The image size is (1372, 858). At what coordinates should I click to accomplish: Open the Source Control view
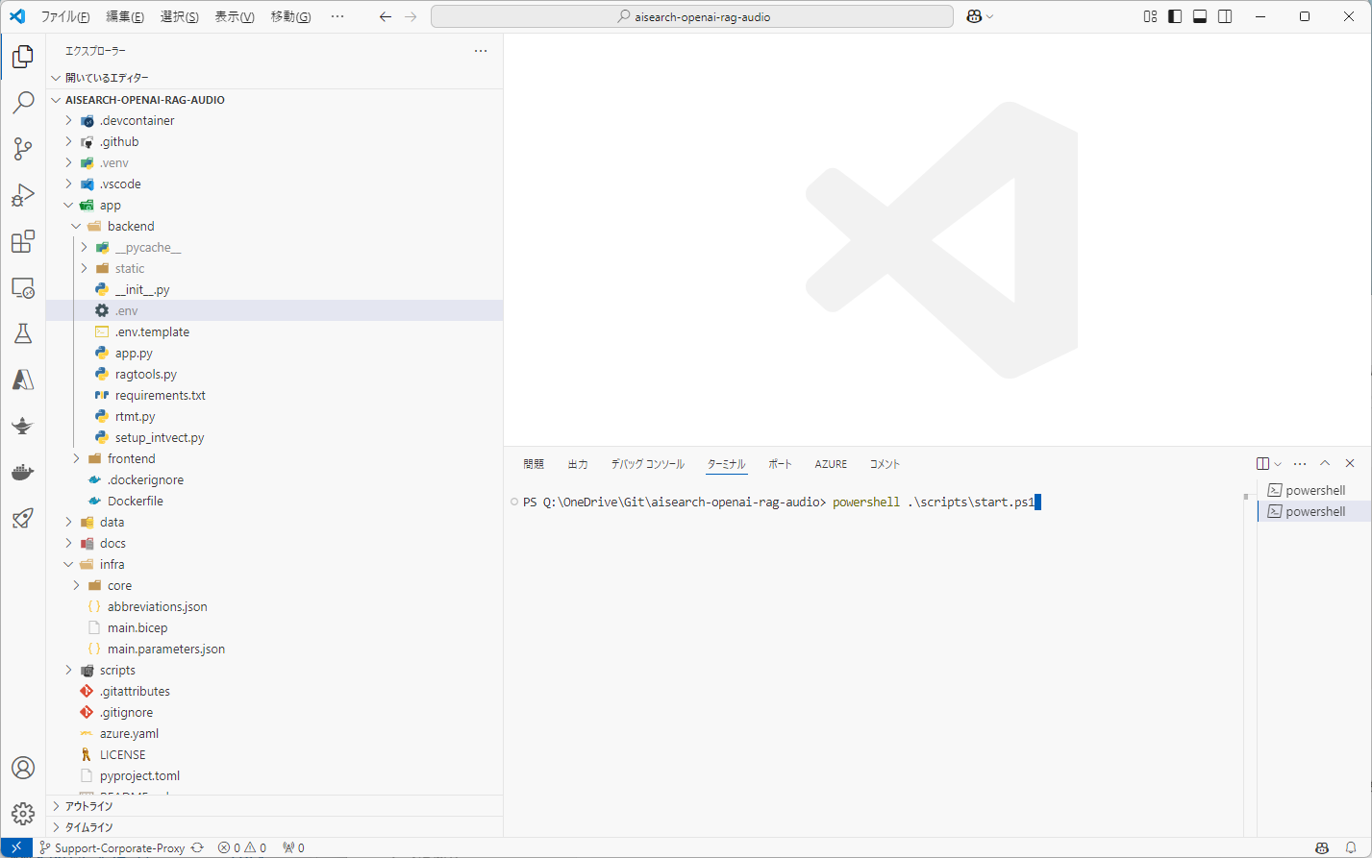coord(23,148)
